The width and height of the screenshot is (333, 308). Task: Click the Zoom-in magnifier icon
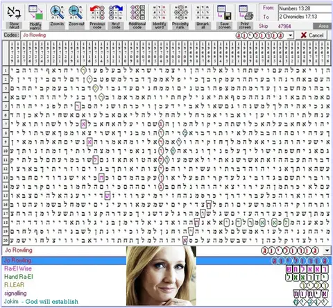[57, 12]
